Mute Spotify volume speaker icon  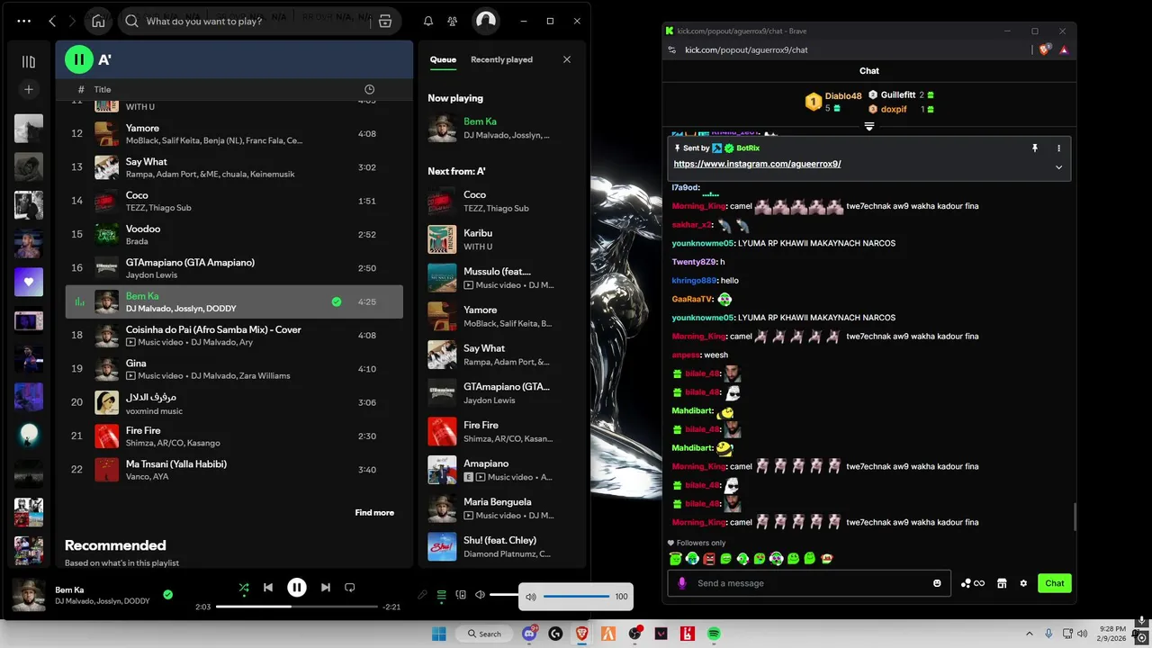pyautogui.click(x=481, y=595)
